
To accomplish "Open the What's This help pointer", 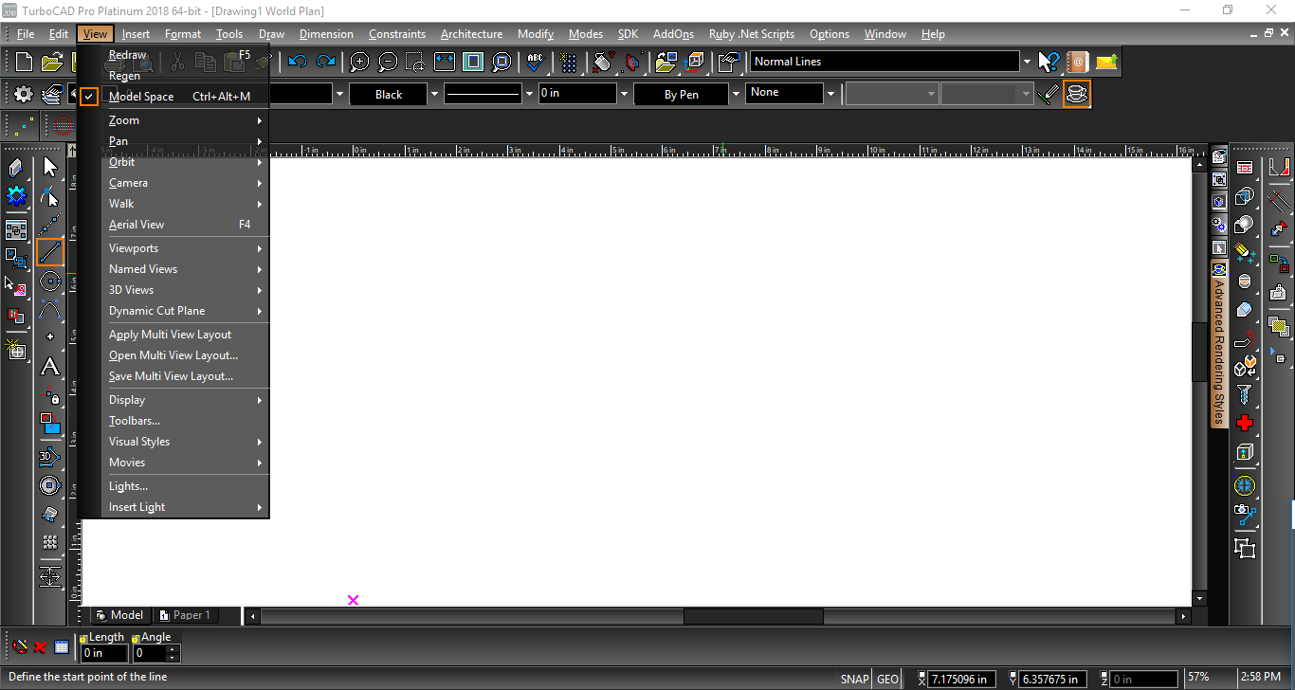I will point(1048,63).
